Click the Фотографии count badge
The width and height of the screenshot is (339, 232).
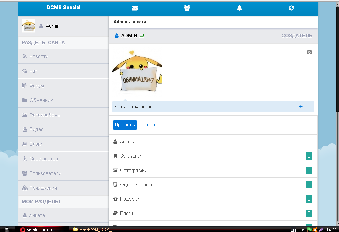pos(309,170)
